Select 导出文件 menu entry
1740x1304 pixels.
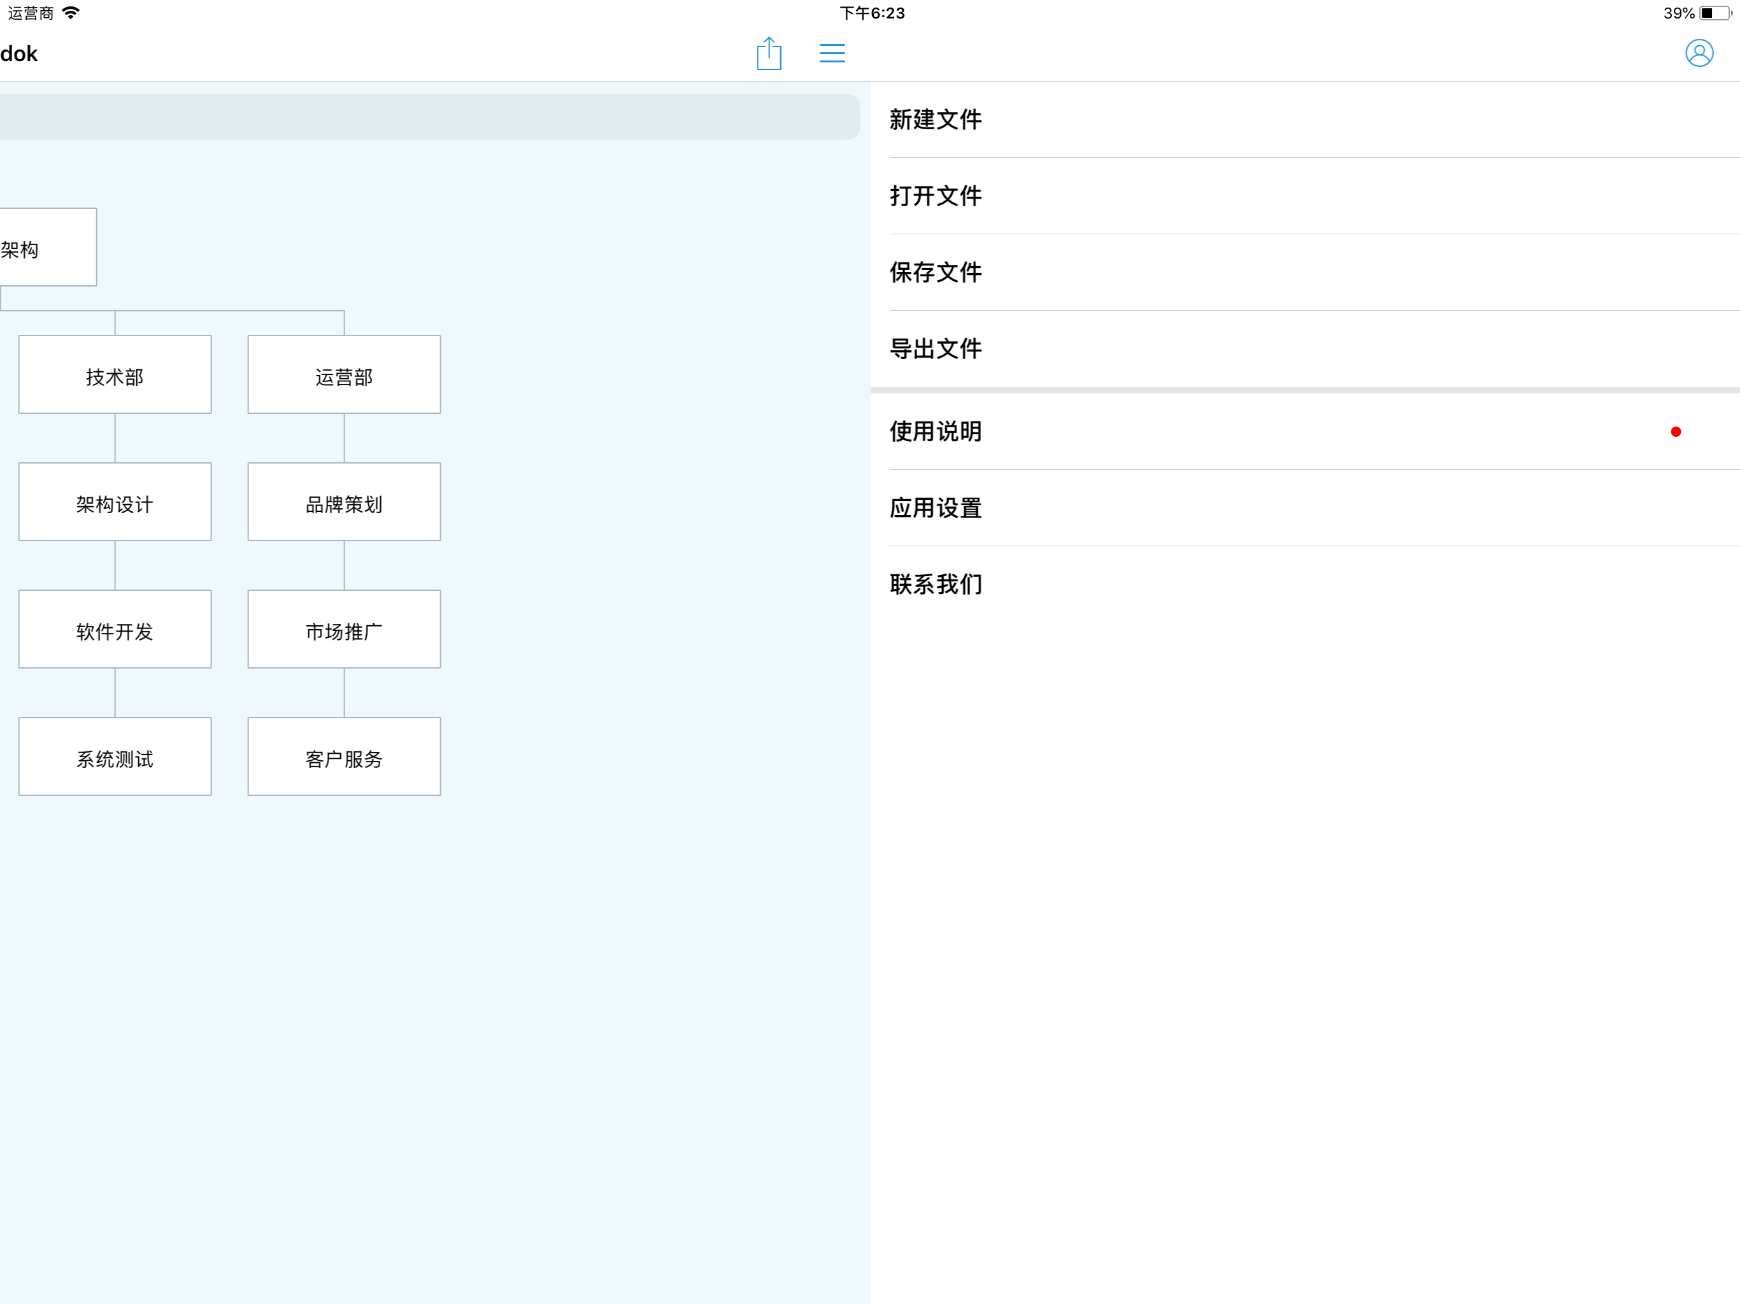click(x=936, y=348)
